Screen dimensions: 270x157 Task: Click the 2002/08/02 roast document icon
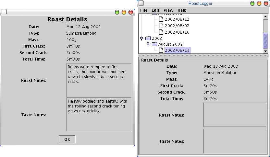[x=161, y=26]
